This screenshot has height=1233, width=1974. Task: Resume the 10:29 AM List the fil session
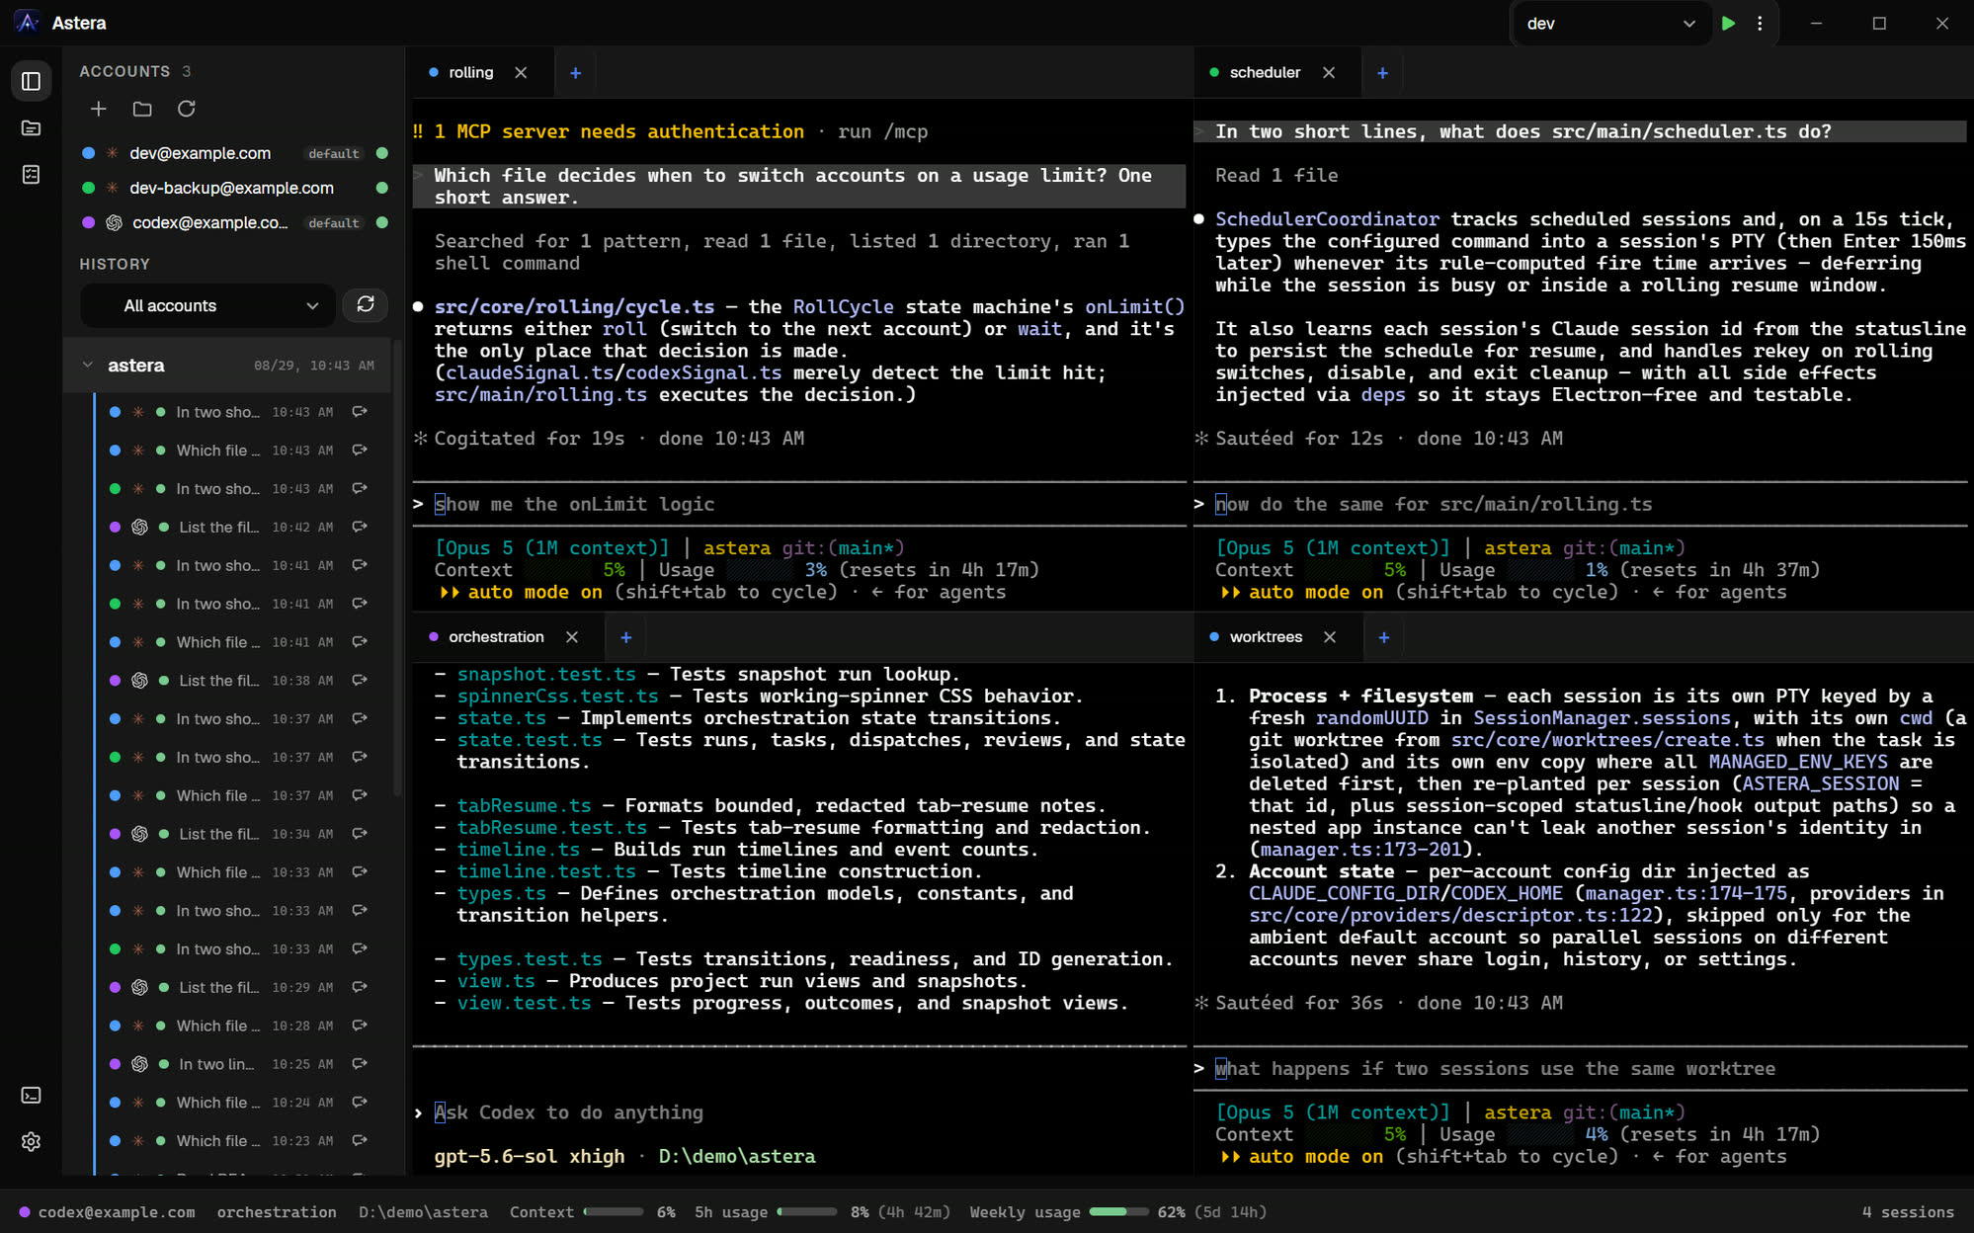(360, 986)
